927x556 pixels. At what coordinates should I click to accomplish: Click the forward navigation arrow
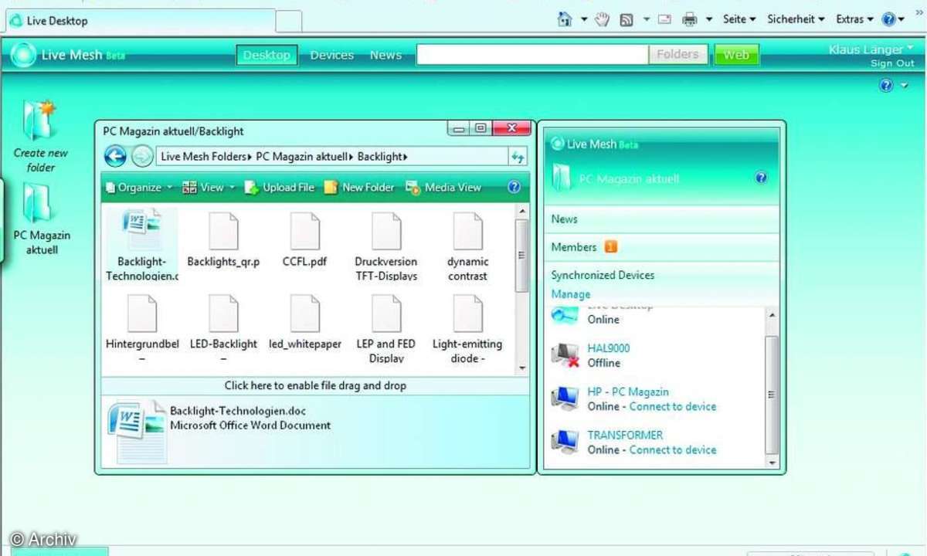pos(142,157)
